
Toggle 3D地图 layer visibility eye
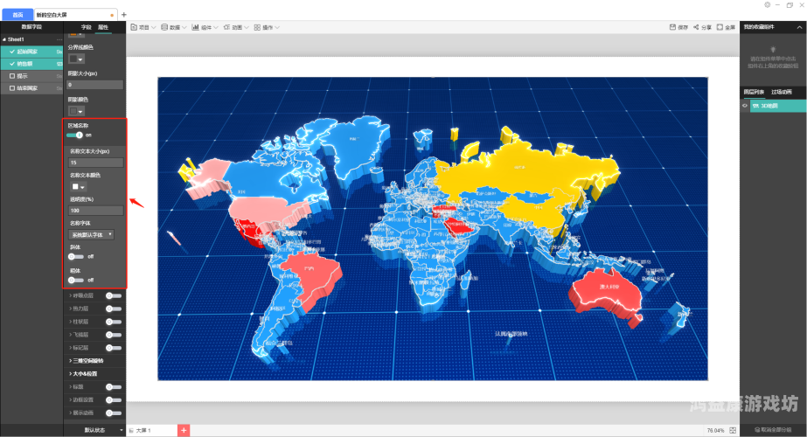745,106
